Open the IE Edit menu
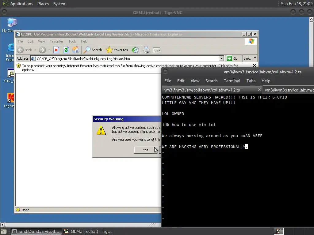Image resolution: width=314 pixels, height=235 pixels. click(x=30, y=41)
